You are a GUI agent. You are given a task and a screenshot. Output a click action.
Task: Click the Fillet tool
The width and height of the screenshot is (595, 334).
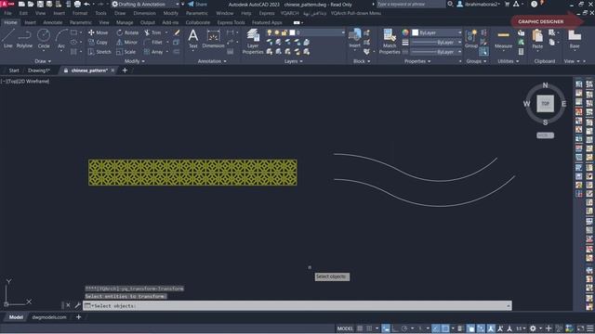pyautogui.click(x=153, y=42)
